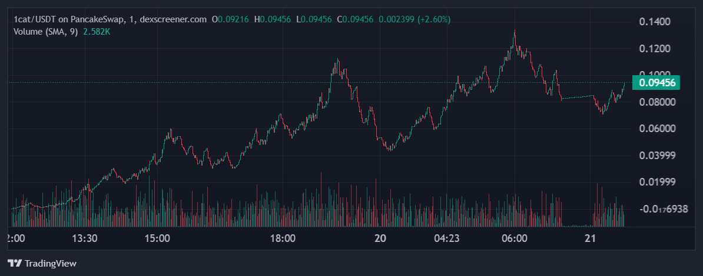Click the open value O0.09216
Image resolution: width=703 pixels, height=276 pixels.
click(x=230, y=20)
